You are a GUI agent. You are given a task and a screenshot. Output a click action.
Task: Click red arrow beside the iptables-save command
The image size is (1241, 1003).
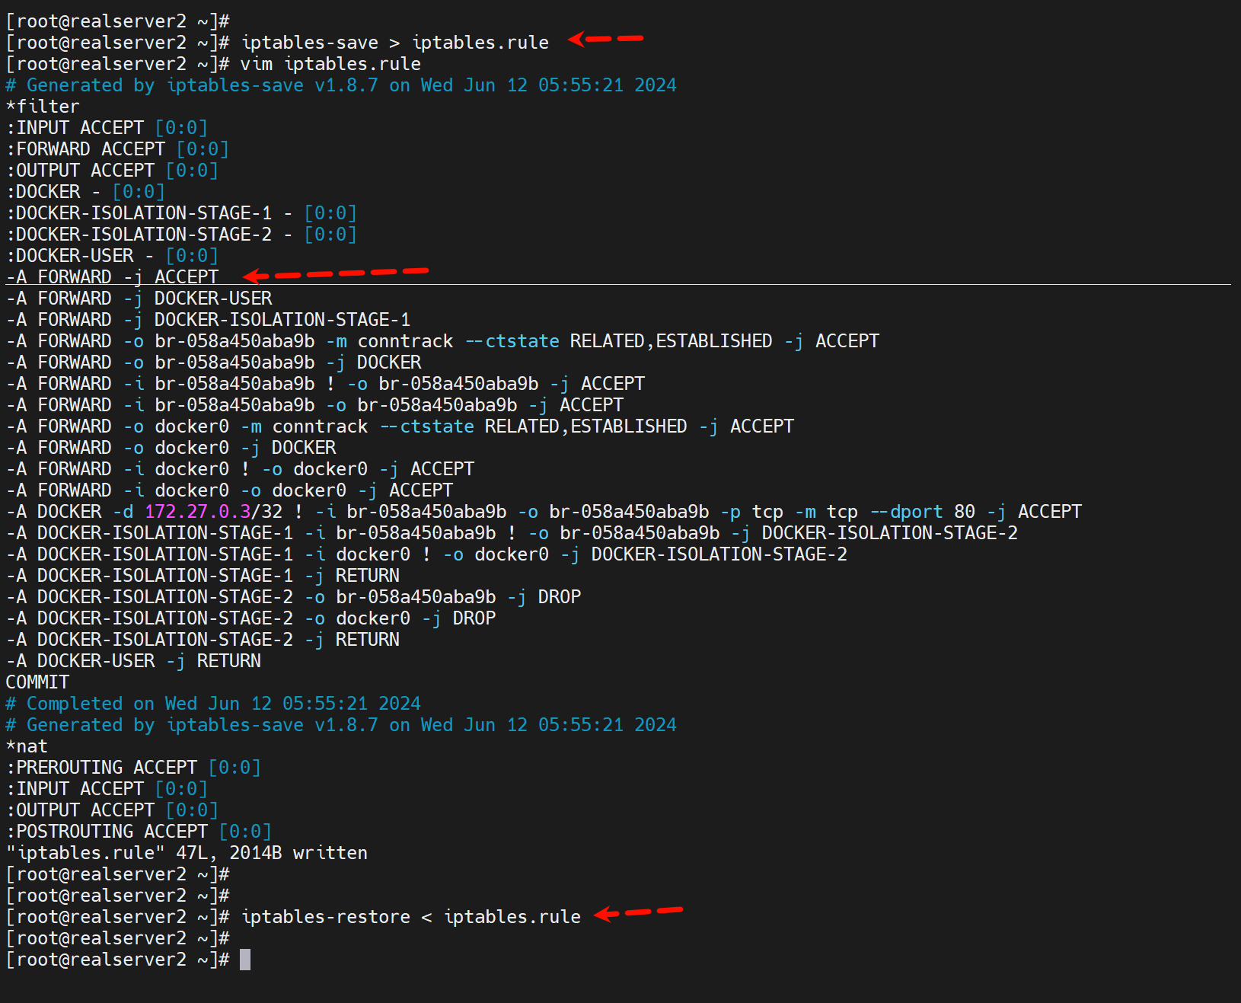pos(605,38)
